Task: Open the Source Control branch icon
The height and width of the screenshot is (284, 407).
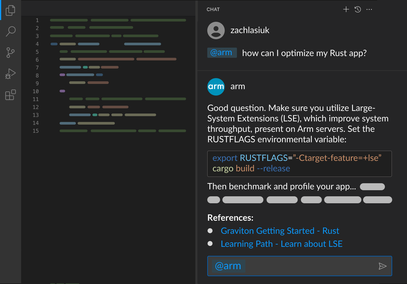Action: [10, 53]
